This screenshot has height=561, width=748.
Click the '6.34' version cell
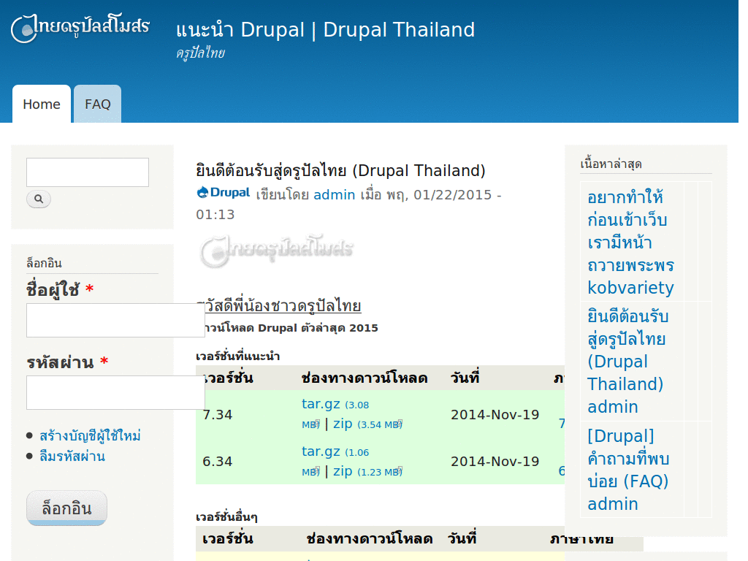[x=218, y=462]
